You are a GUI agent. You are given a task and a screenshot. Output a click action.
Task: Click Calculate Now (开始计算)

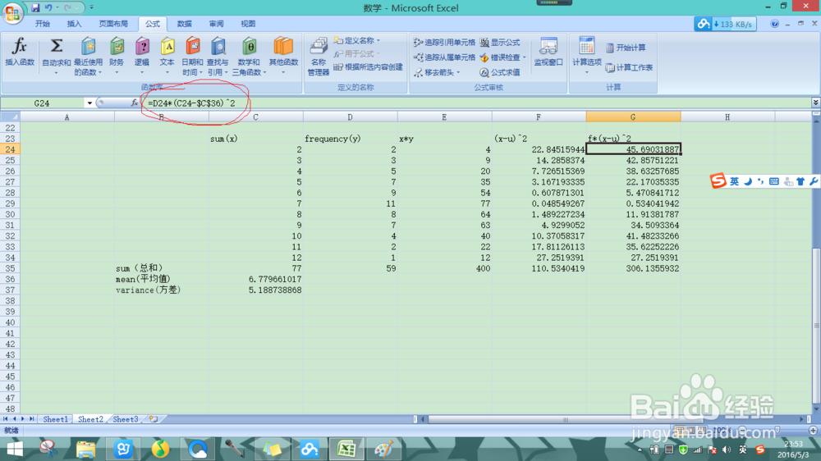[x=626, y=48]
